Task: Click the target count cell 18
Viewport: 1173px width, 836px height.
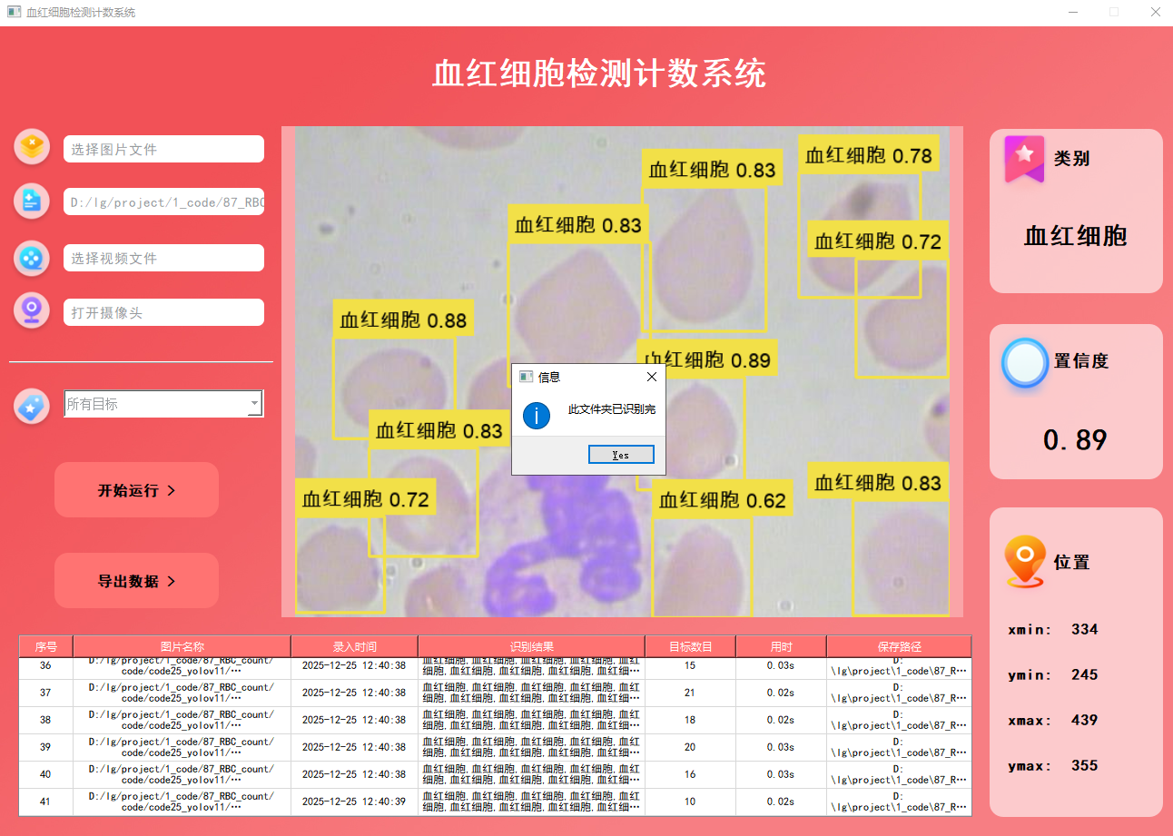Action: click(x=690, y=720)
